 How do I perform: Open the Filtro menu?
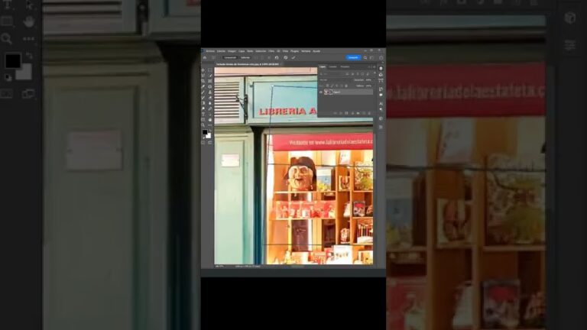(271, 51)
